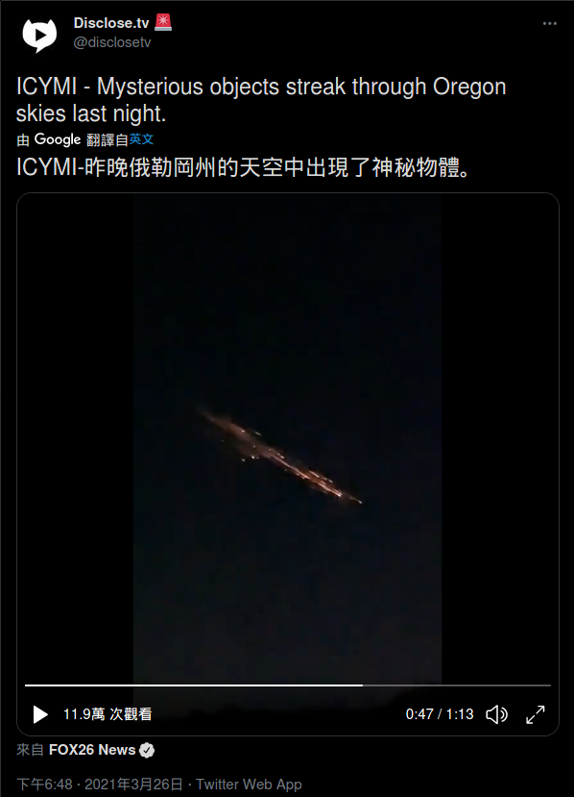Play the video with play button

[x=40, y=714]
